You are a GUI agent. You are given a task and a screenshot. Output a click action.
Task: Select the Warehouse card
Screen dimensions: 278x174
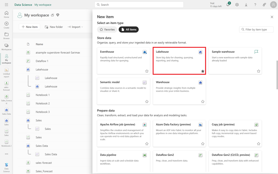click(x=179, y=91)
